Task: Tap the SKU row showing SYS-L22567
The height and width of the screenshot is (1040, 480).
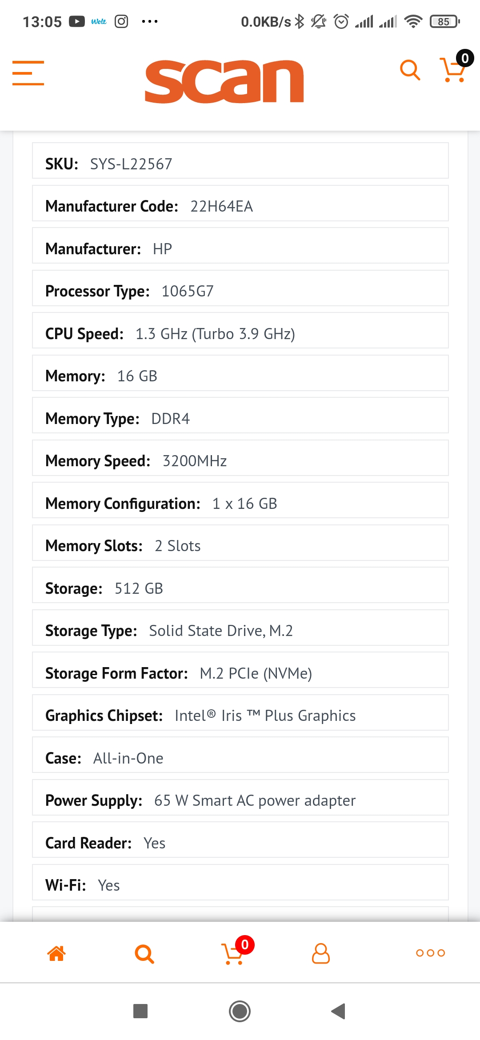Action: pyautogui.click(x=240, y=163)
